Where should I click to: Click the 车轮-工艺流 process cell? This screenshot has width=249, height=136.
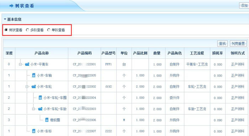197,86
